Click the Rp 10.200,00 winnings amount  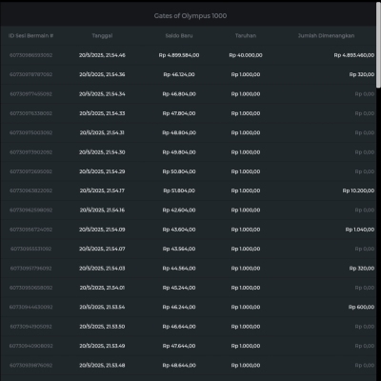(x=358, y=190)
